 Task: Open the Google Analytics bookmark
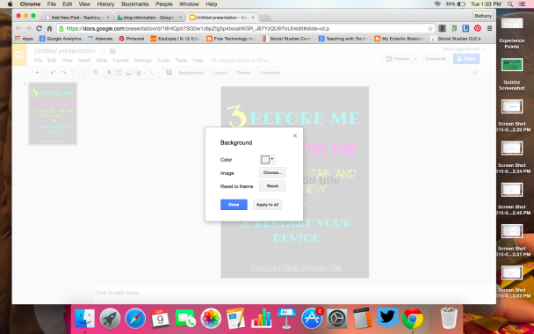pyautogui.click(x=61, y=39)
